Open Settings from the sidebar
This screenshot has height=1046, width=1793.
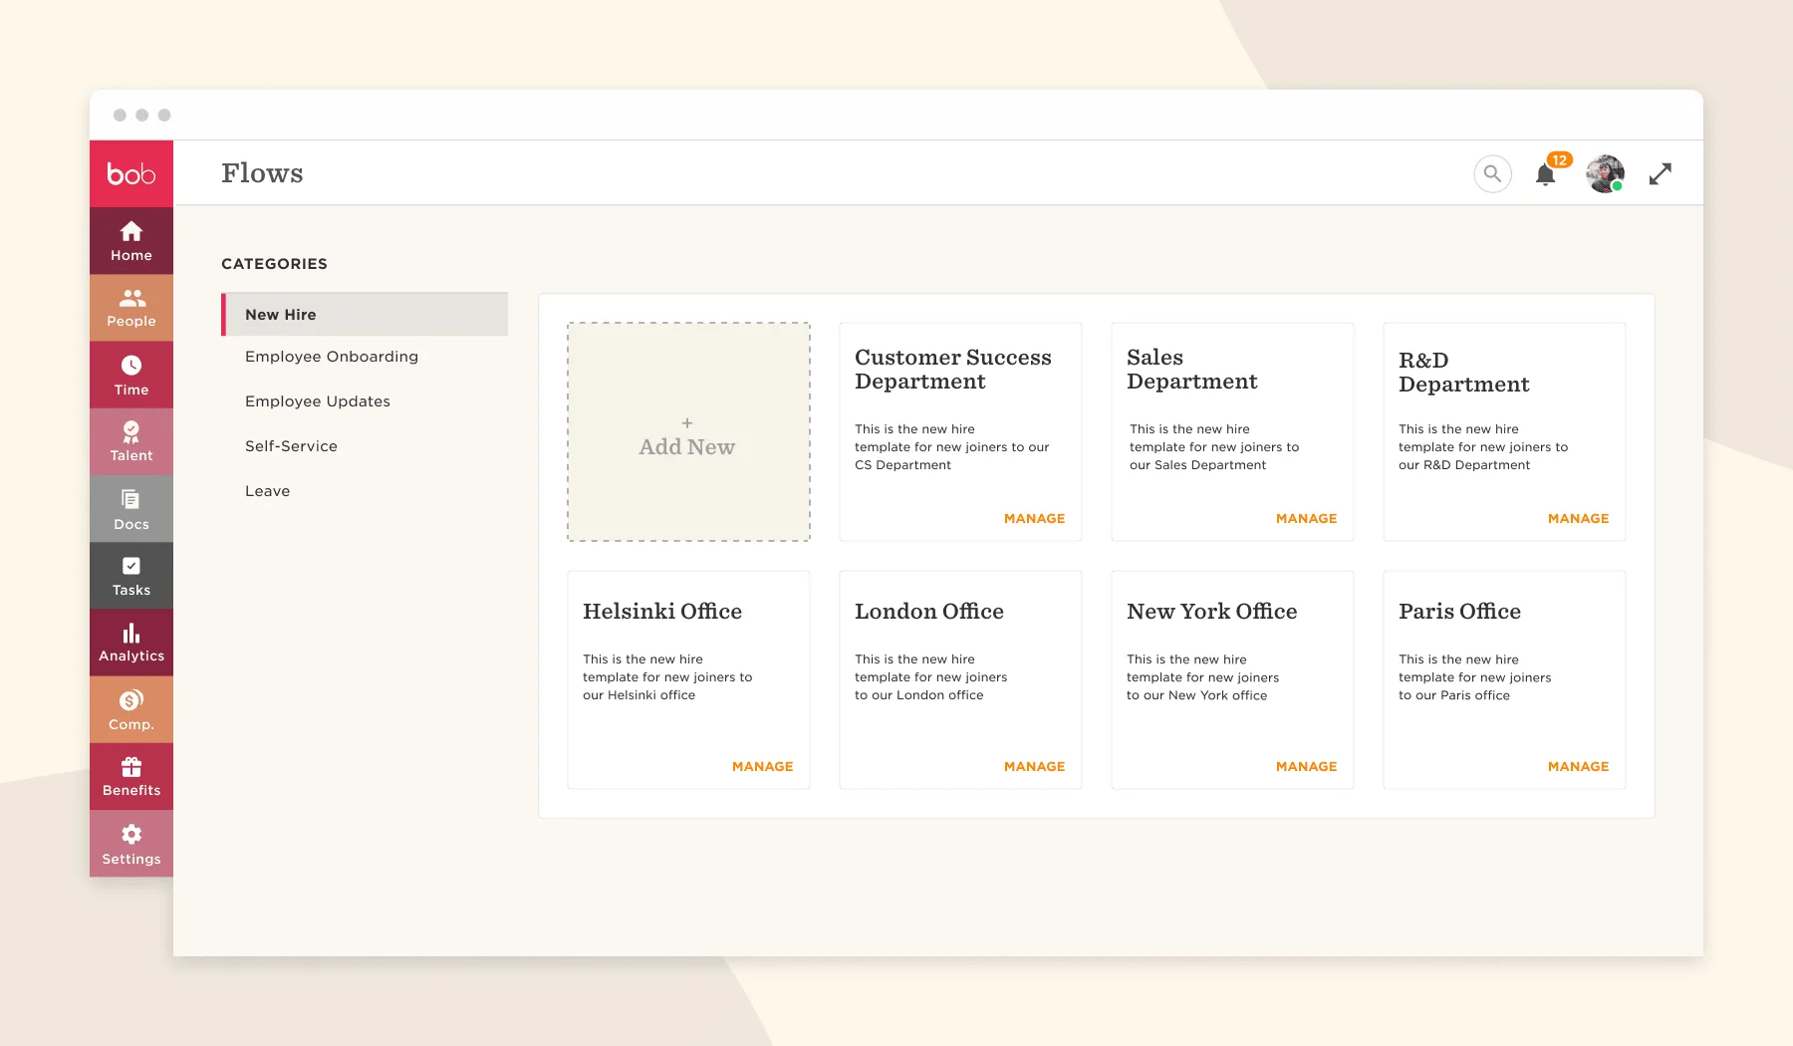131,843
